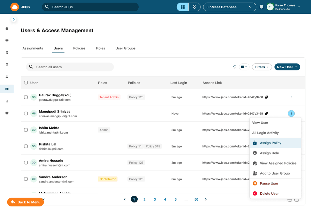311x212 pixels.
Task: Click Back to Menu button
Action: click(x=25, y=202)
